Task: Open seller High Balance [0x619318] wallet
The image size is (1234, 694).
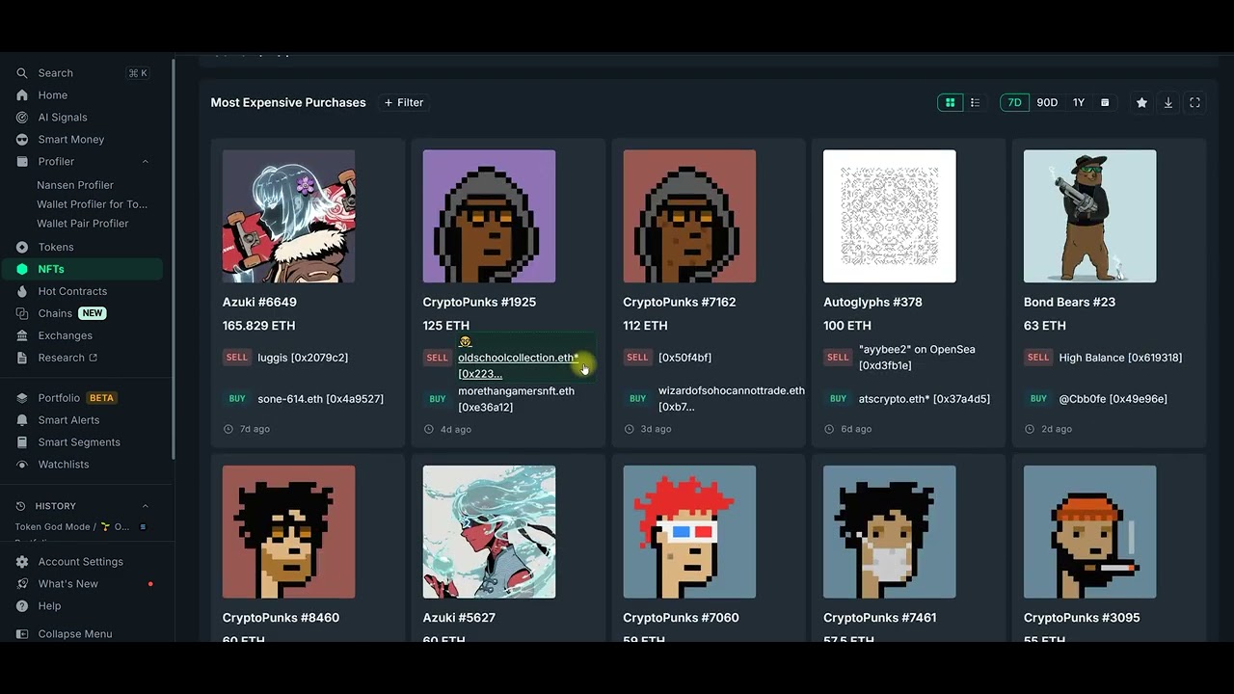Action: point(1120,358)
